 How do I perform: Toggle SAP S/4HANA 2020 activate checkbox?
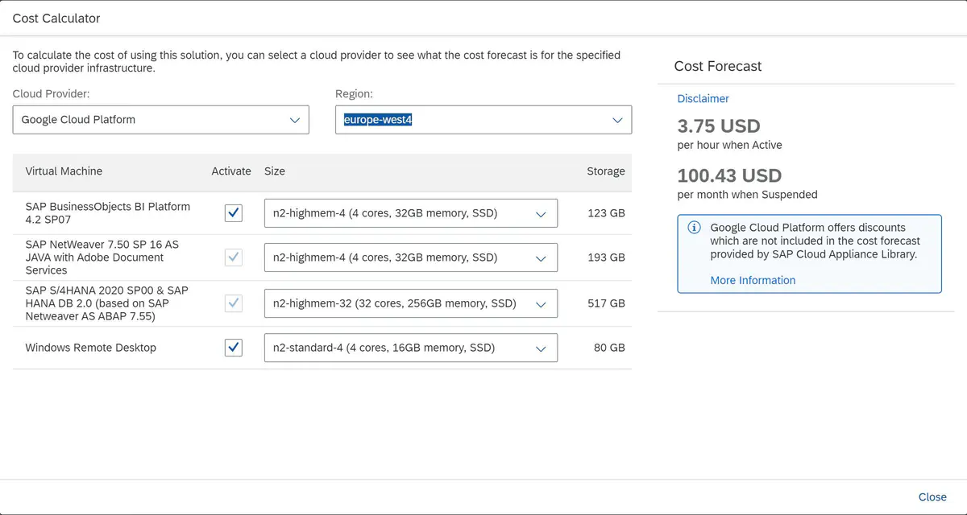234,303
